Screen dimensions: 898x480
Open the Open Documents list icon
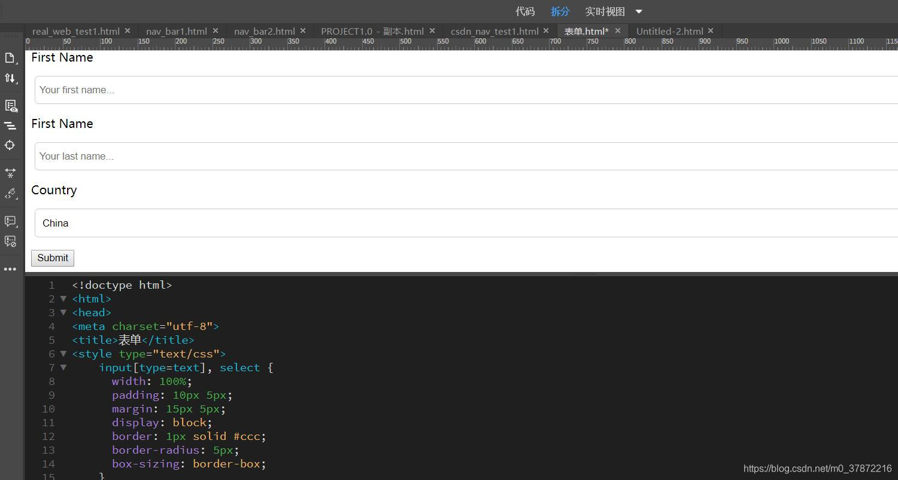(10, 58)
